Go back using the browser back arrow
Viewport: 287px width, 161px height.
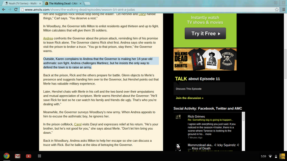pos(4,9)
